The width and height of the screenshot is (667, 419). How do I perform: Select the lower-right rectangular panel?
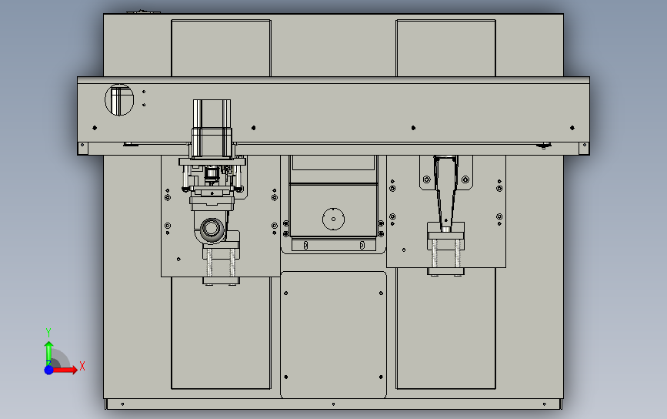pyautogui.click(x=445, y=329)
